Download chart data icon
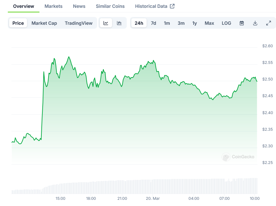Screen dimensions: 276x206 pos(255,23)
